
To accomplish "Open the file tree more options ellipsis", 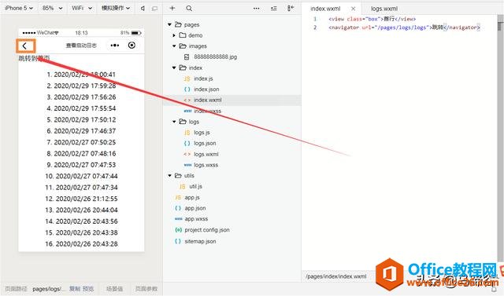I will (257, 9).
